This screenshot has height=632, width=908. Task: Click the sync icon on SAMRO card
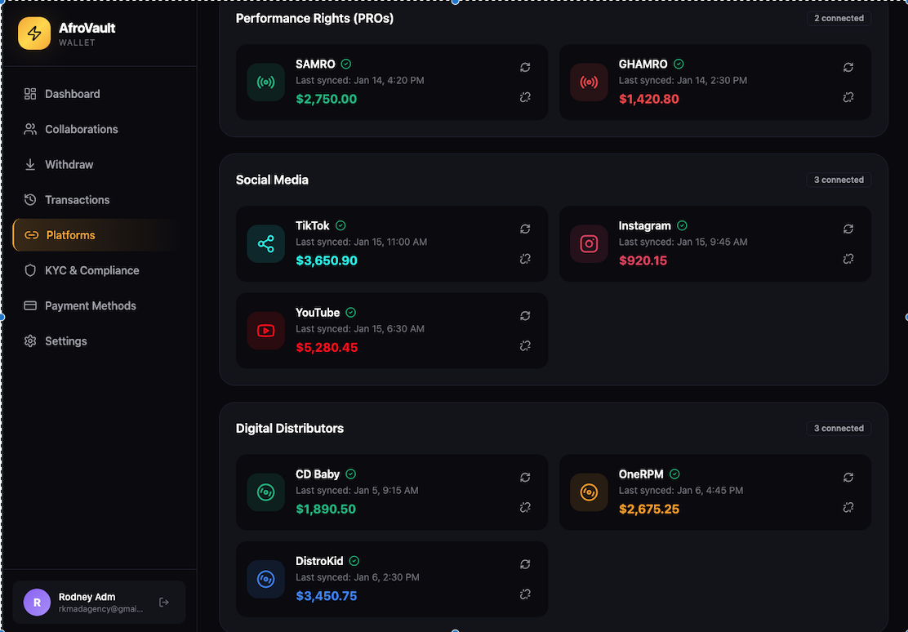point(525,67)
